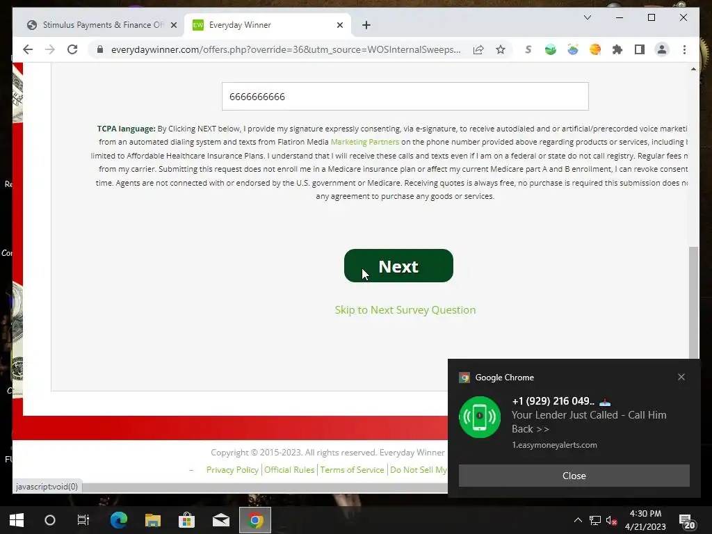Open Chrome's three-dot menu

tap(684, 49)
